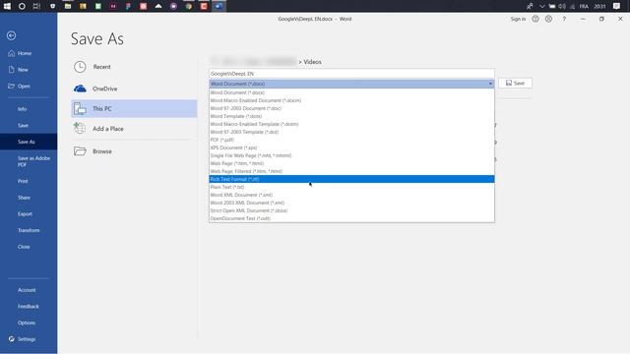
Task: Click the taskbar clock
Action: tap(599, 7)
